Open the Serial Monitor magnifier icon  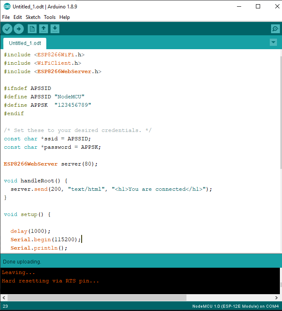pyautogui.click(x=275, y=29)
